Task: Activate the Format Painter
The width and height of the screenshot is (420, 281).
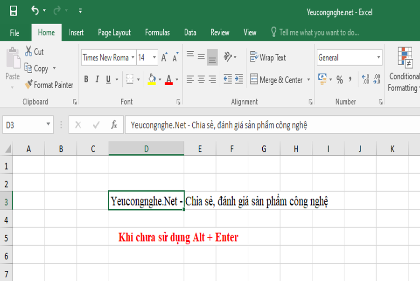Action: click(x=49, y=85)
